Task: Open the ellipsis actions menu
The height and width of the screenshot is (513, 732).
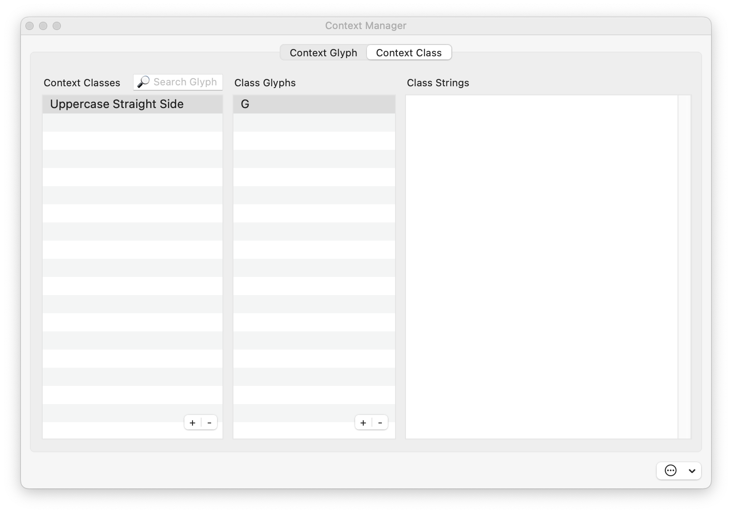Action: 671,471
